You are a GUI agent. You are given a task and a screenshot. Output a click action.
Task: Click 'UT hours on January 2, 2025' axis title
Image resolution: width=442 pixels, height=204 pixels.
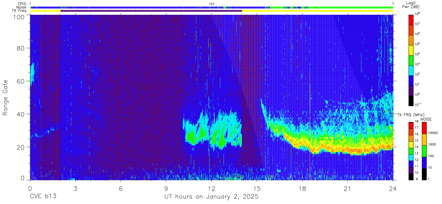point(211,197)
